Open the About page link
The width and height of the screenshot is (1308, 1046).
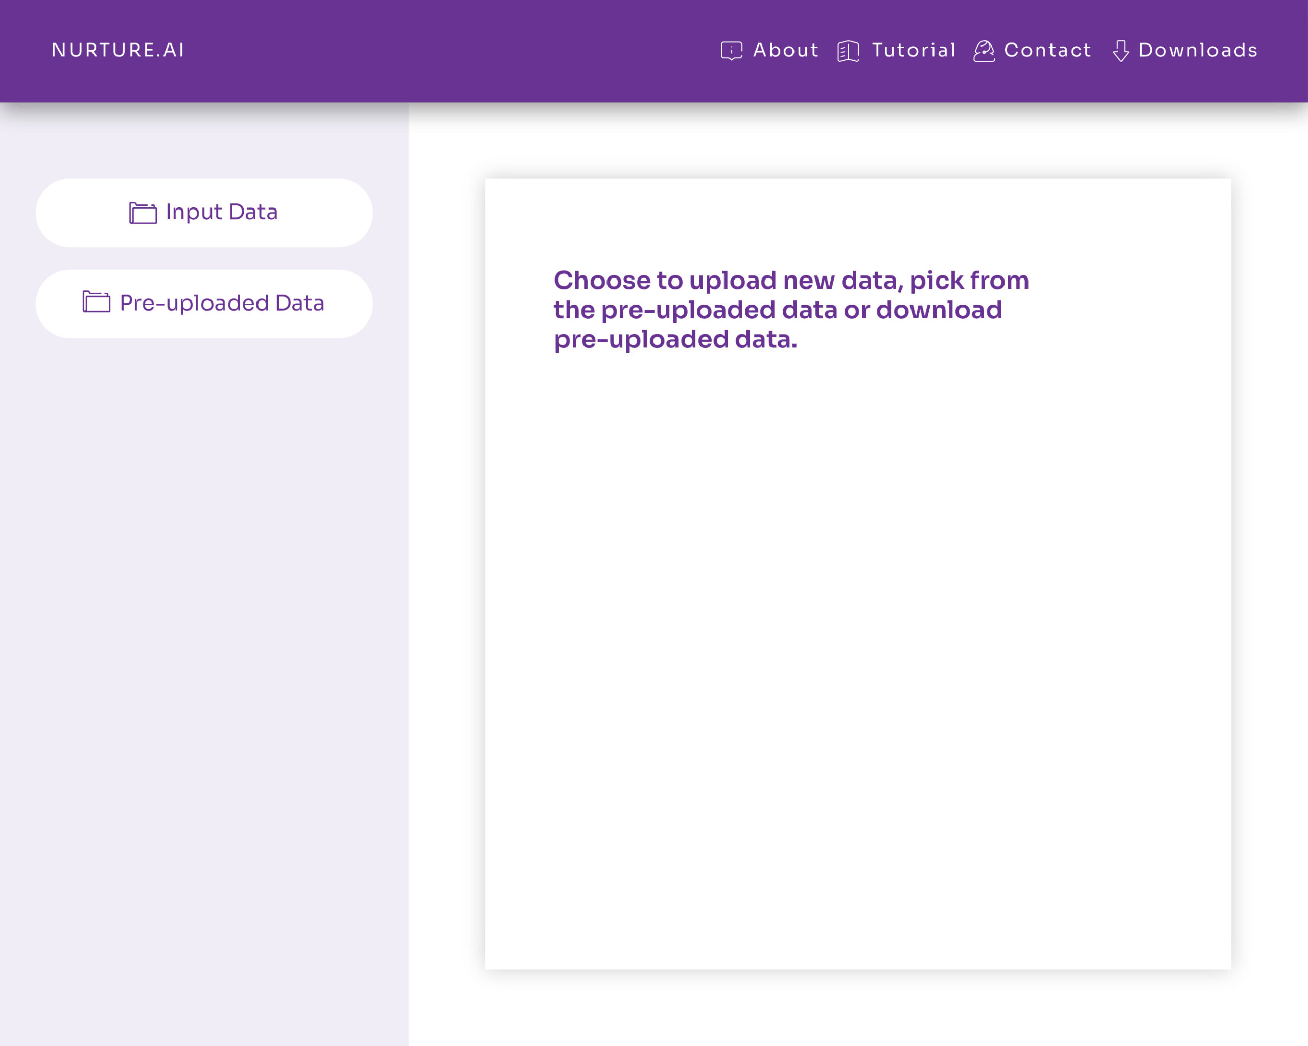(x=786, y=51)
